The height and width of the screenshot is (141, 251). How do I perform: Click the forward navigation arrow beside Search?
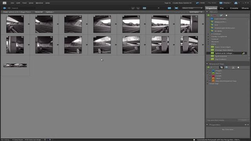point(9,8)
